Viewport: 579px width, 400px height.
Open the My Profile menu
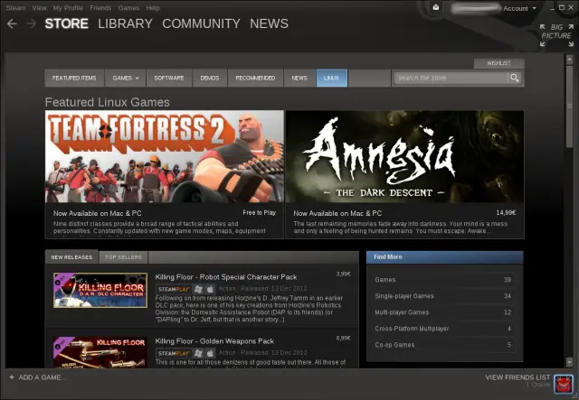point(68,8)
